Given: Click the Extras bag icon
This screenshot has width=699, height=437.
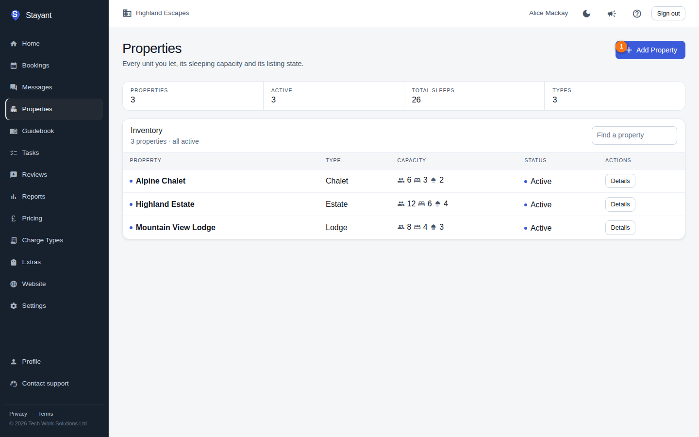Looking at the screenshot, I should point(14,262).
